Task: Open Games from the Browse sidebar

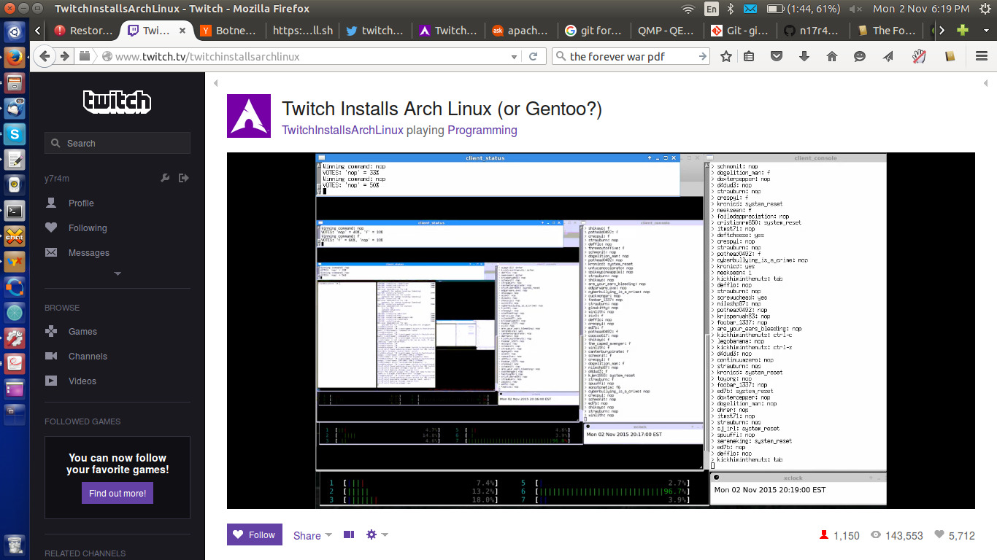Action: [82, 331]
